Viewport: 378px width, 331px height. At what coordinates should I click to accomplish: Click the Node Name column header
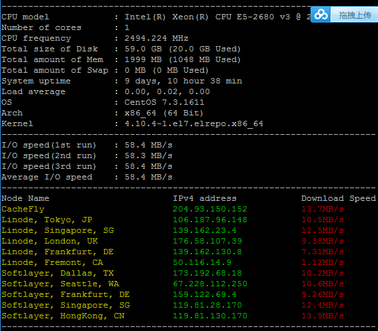pyautogui.click(x=25, y=198)
